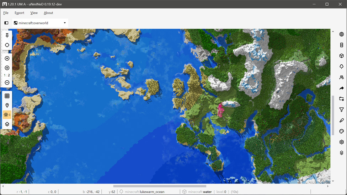Open the layers stack icon on left toolbar
The image size is (347, 195).
click(7, 124)
